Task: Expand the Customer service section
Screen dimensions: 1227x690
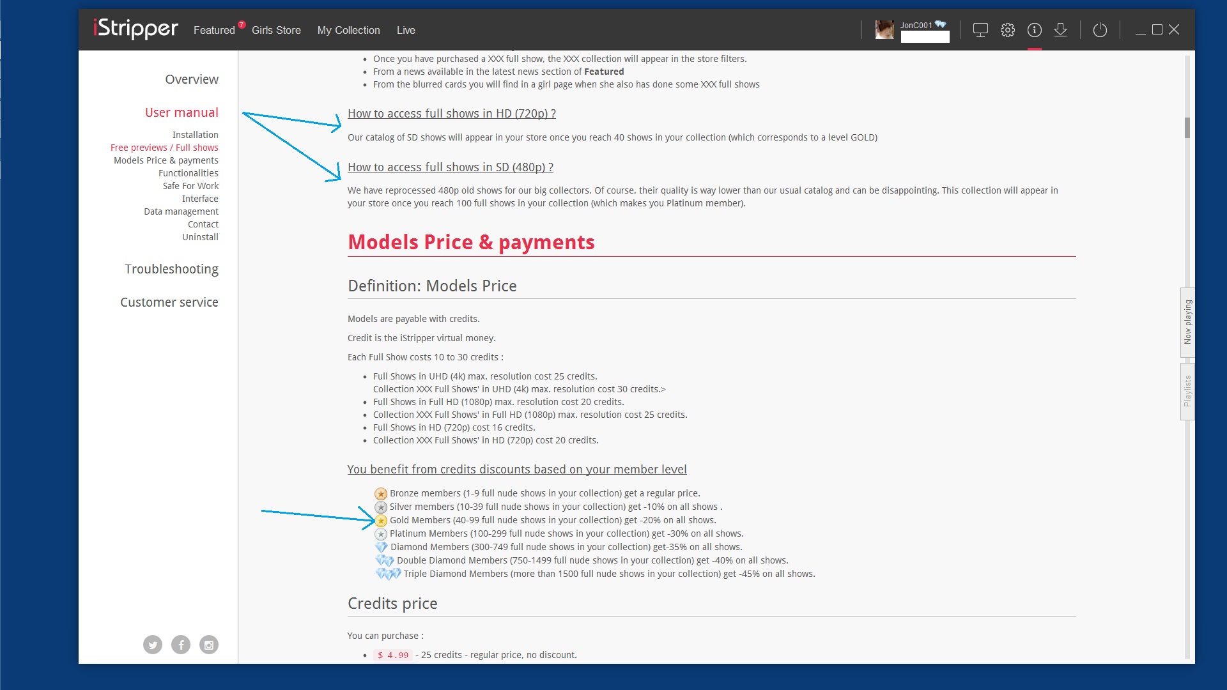Action: (x=169, y=302)
